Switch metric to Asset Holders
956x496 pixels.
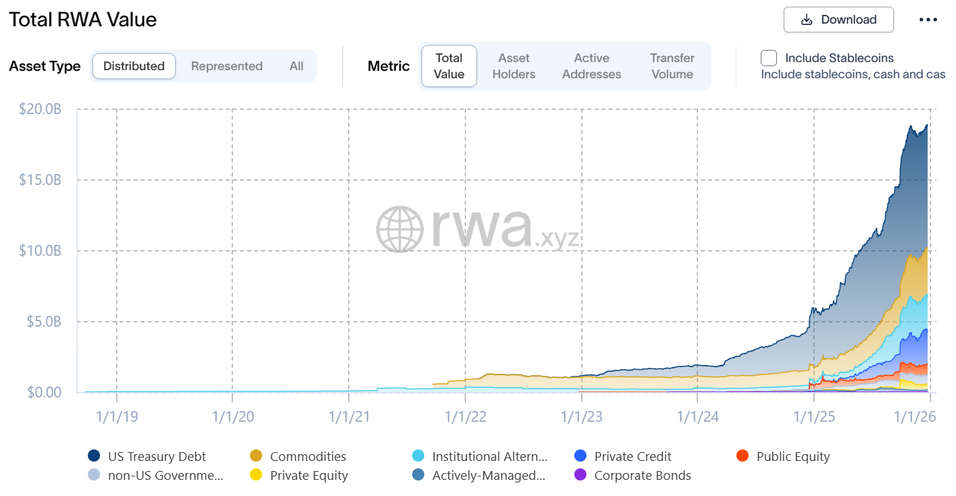point(513,66)
